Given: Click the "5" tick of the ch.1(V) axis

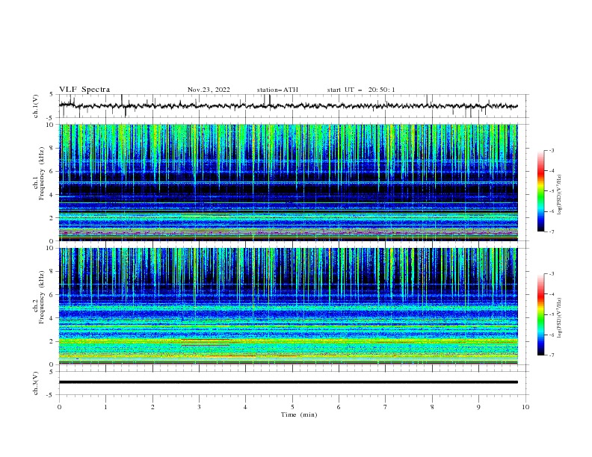Looking at the screenshot, I should [x=52, y=94].
